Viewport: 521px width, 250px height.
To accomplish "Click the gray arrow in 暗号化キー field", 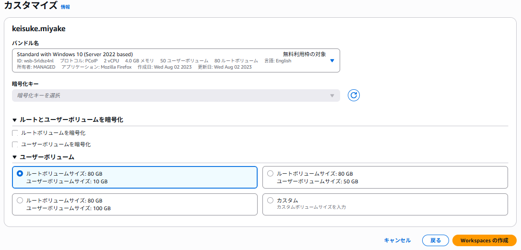I will (332, 95).
